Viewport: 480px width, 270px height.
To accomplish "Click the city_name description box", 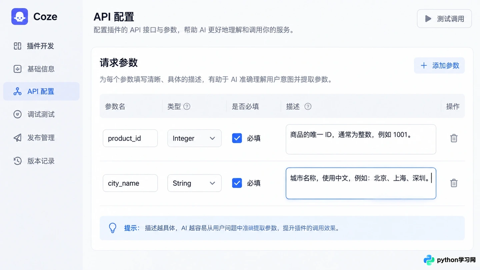I will click(361, 183).
